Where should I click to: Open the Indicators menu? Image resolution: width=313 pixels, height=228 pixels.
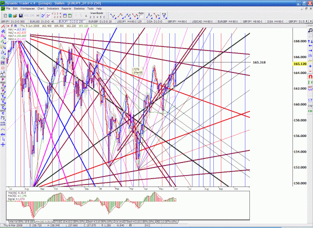[53, 8]
